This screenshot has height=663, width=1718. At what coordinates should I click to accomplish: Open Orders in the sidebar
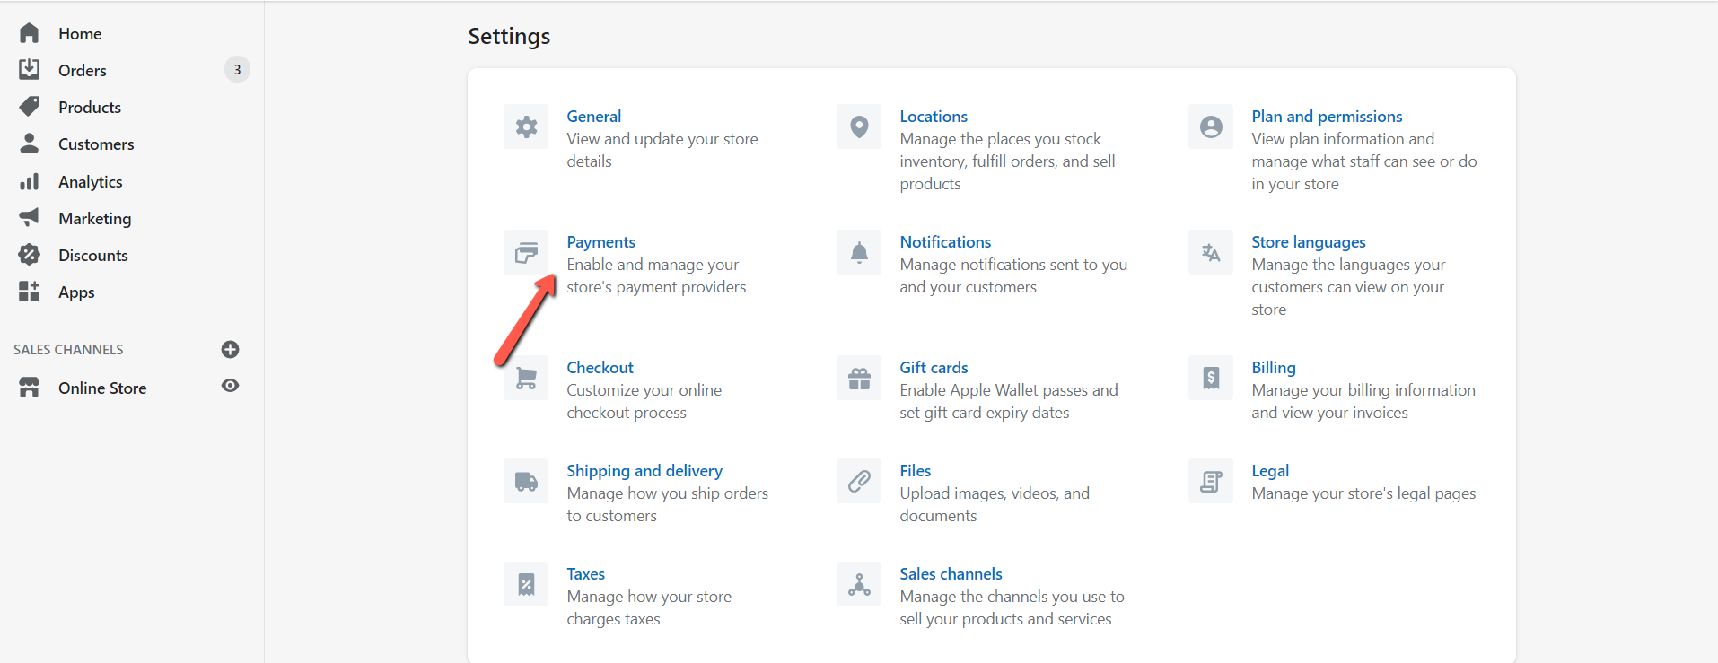tap(82, 70)
